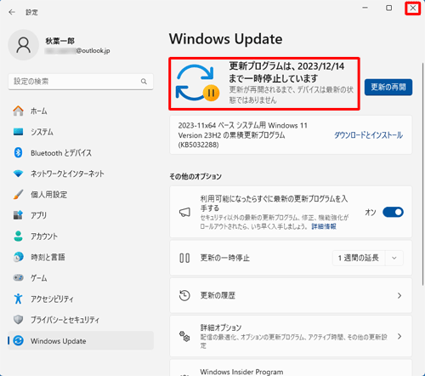Open Windows Insider Program row
This screenshot has width=425, height=376.
coord(291,368)
